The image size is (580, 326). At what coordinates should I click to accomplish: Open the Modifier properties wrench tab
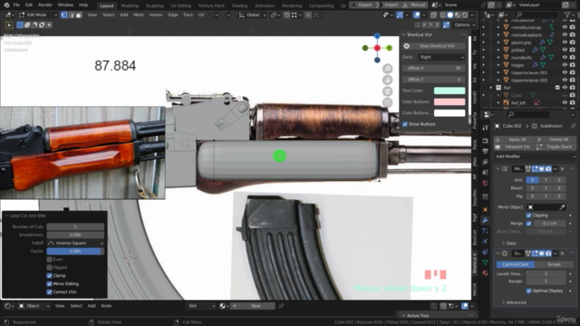(x=485, y=220)
